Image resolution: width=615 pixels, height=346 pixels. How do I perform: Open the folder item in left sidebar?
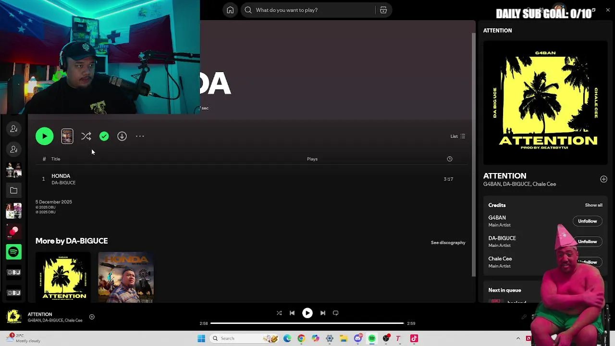click(x=13, y=191)
